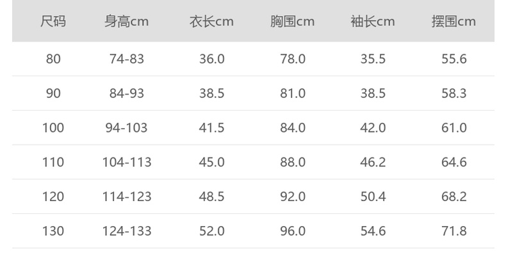The height and width of the screenshot is (276, 506).
Task: Click the 胸围cm column header
Action: (292, 22)
